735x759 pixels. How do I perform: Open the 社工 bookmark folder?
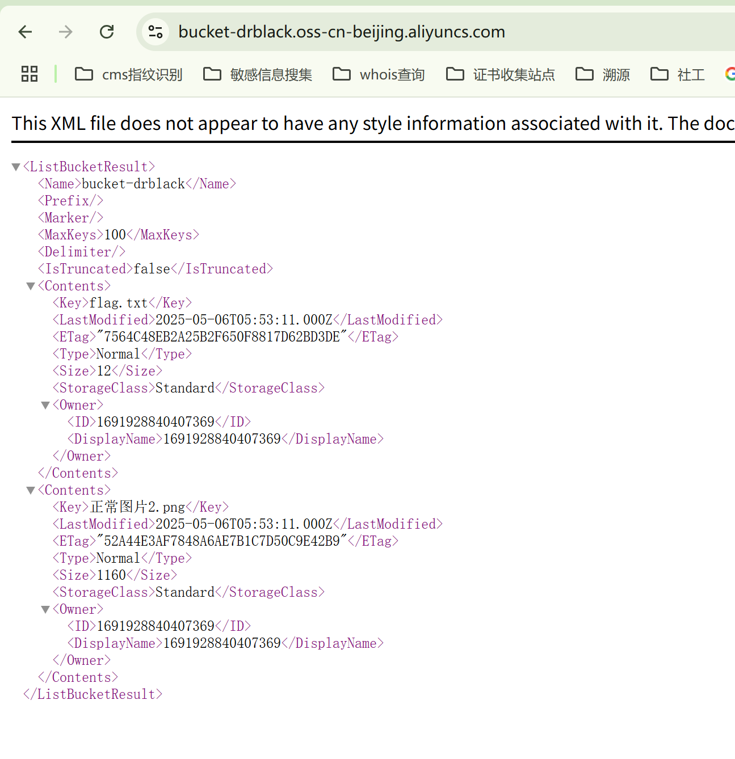(x=678, y=74)
